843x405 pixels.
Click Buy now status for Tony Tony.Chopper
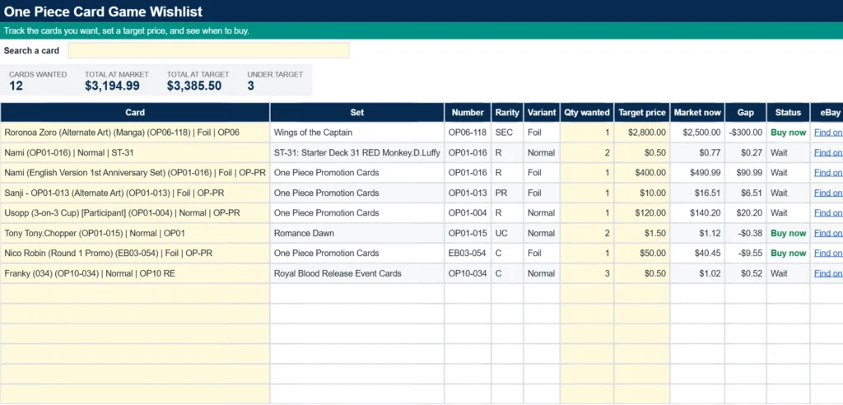(x=788, y=234)
